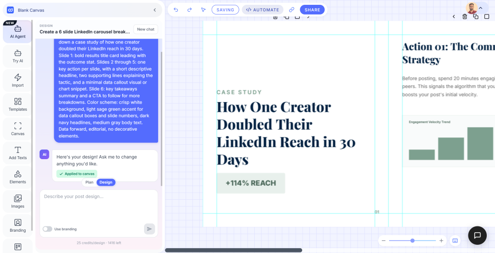Undo the last action
Viewport: 495px width, 253px height.
point(176,10)
